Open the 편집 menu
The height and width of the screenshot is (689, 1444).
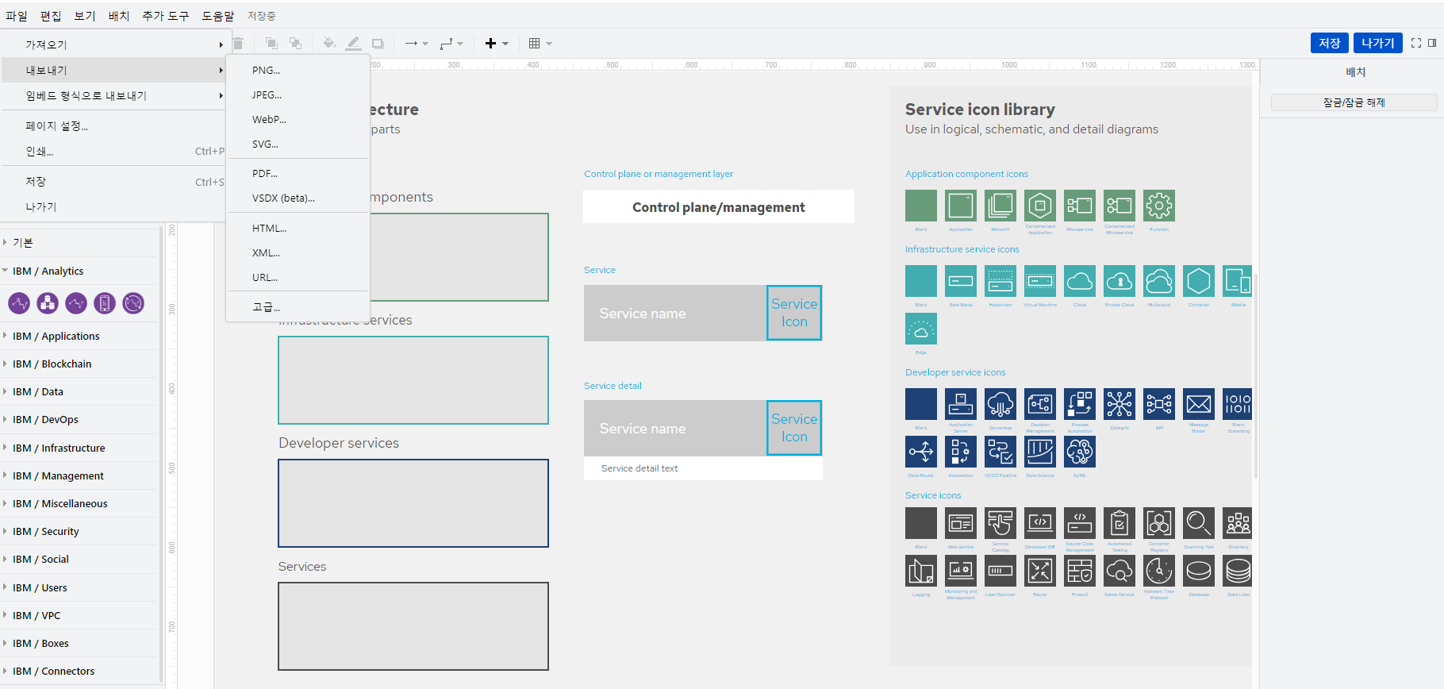click(x=51, y=16)
